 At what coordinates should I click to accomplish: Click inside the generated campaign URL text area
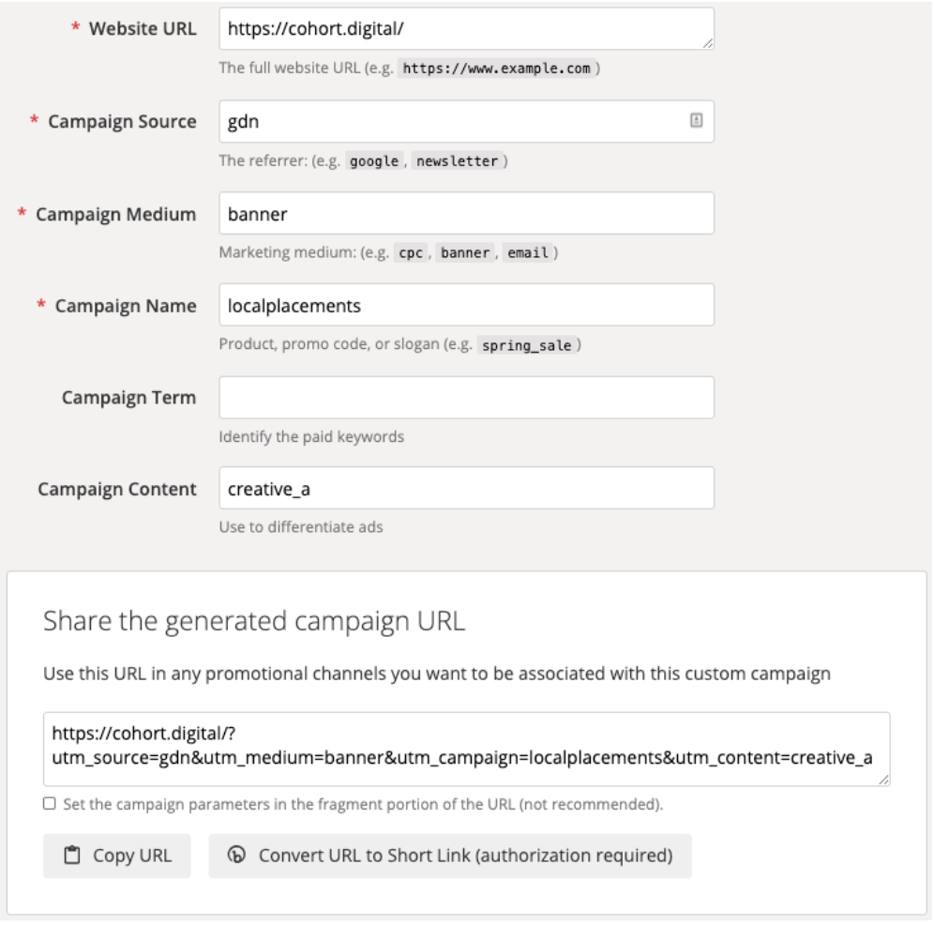coord(466,750)
